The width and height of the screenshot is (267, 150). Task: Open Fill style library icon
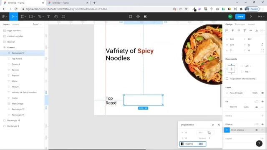pyautogui.click(x=257, y=102)
